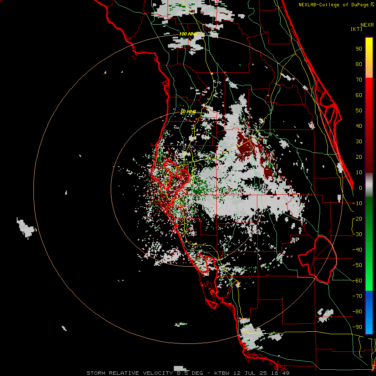Viewport: 376px width, 376px height.
Task: Click the -50 value on the velocity scale
Action: coord(357,265)
